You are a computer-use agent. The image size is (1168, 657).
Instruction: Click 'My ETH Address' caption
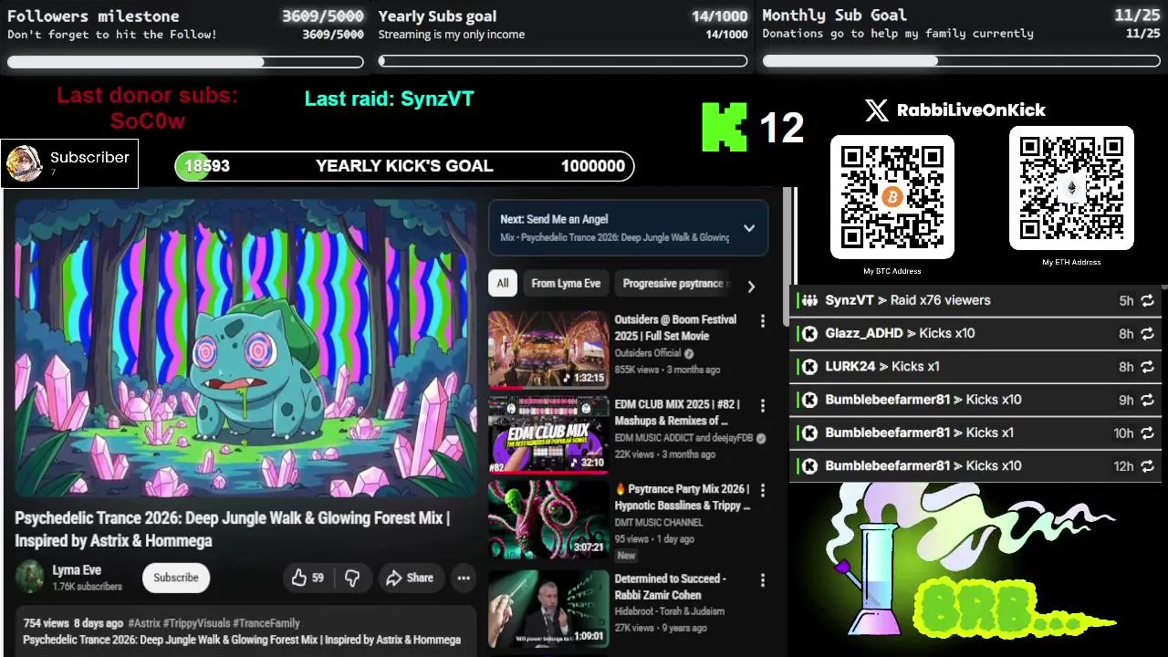click(x=1071, y=262)
